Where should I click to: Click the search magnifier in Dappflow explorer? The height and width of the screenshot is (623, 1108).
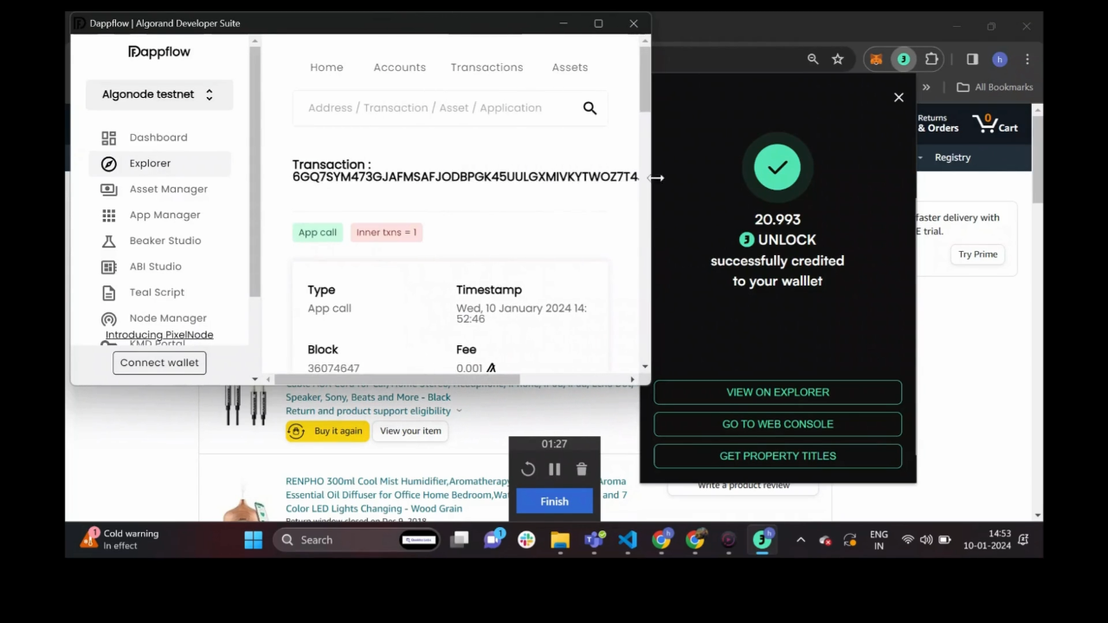click(x=589, y=108)
